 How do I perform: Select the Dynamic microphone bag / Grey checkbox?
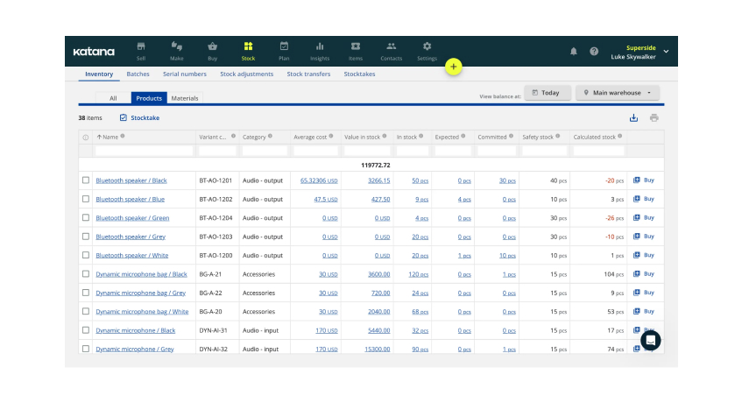(x=86, y=293)
